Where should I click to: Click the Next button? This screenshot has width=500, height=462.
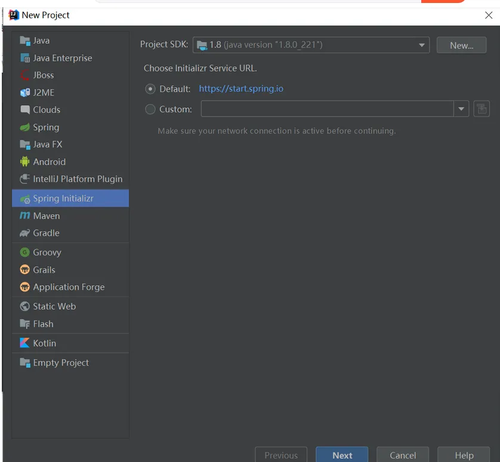(x=342, y=455)
